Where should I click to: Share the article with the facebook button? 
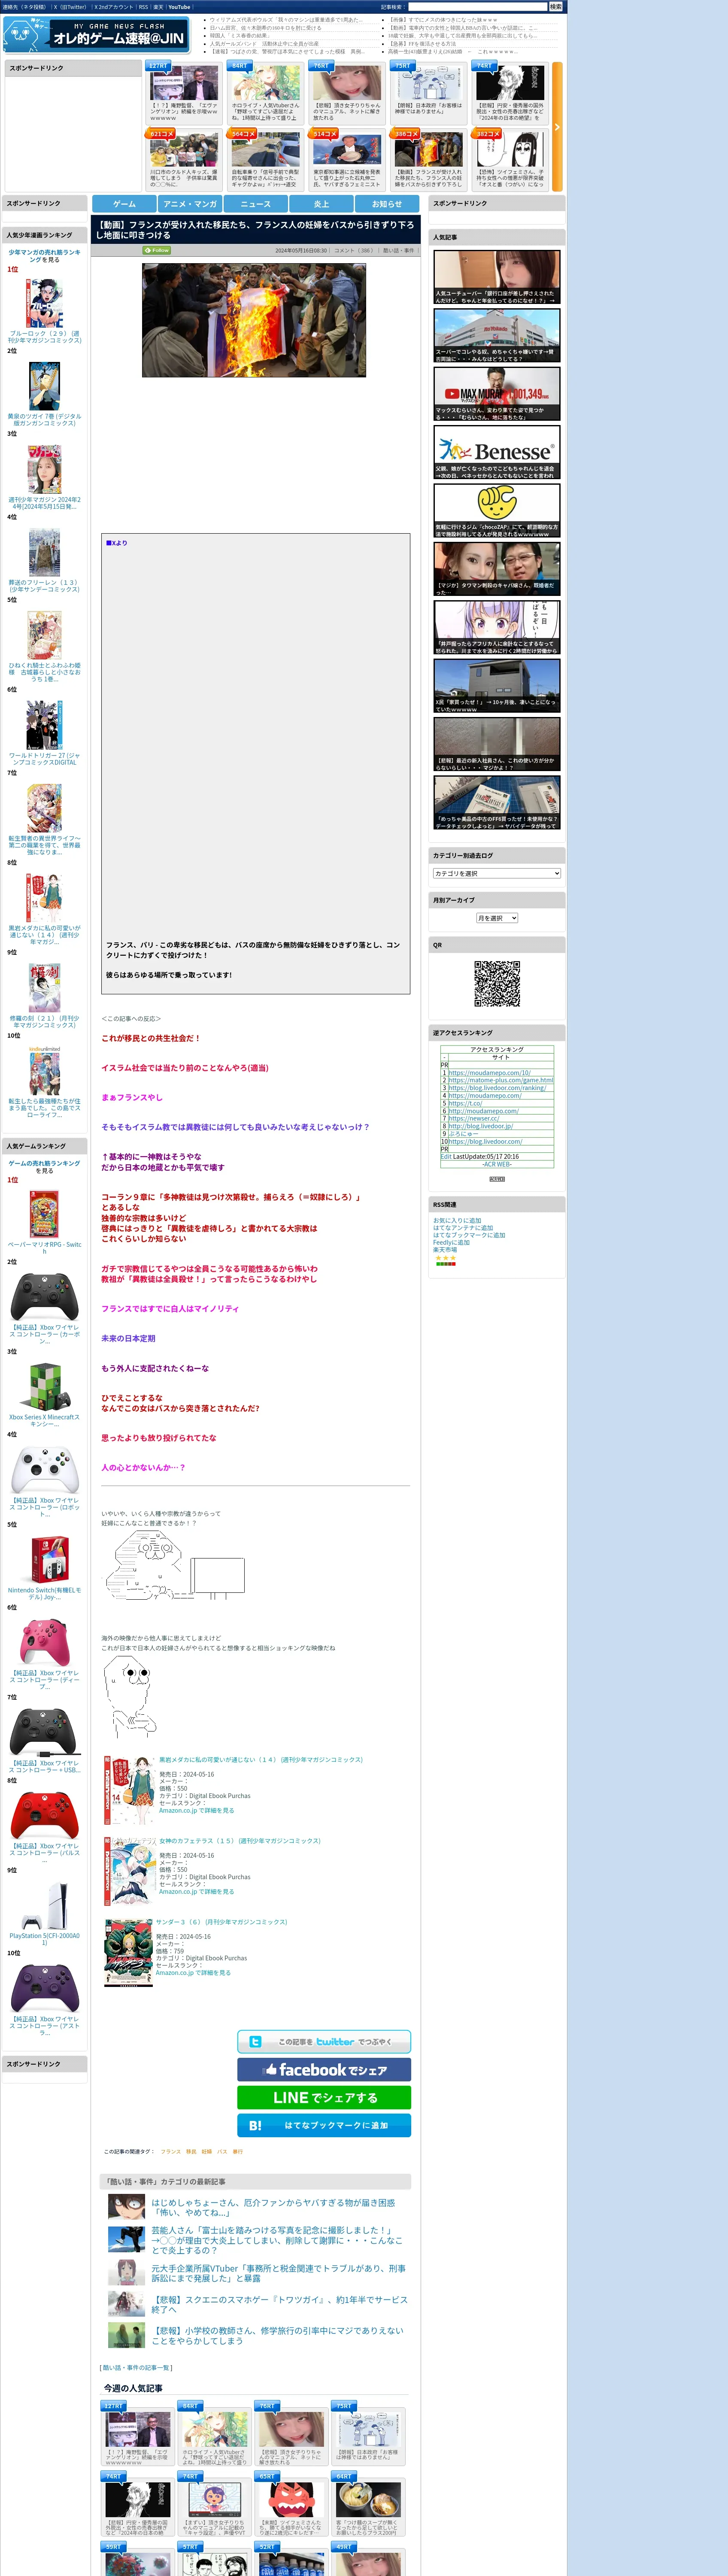pos(324,2070)
